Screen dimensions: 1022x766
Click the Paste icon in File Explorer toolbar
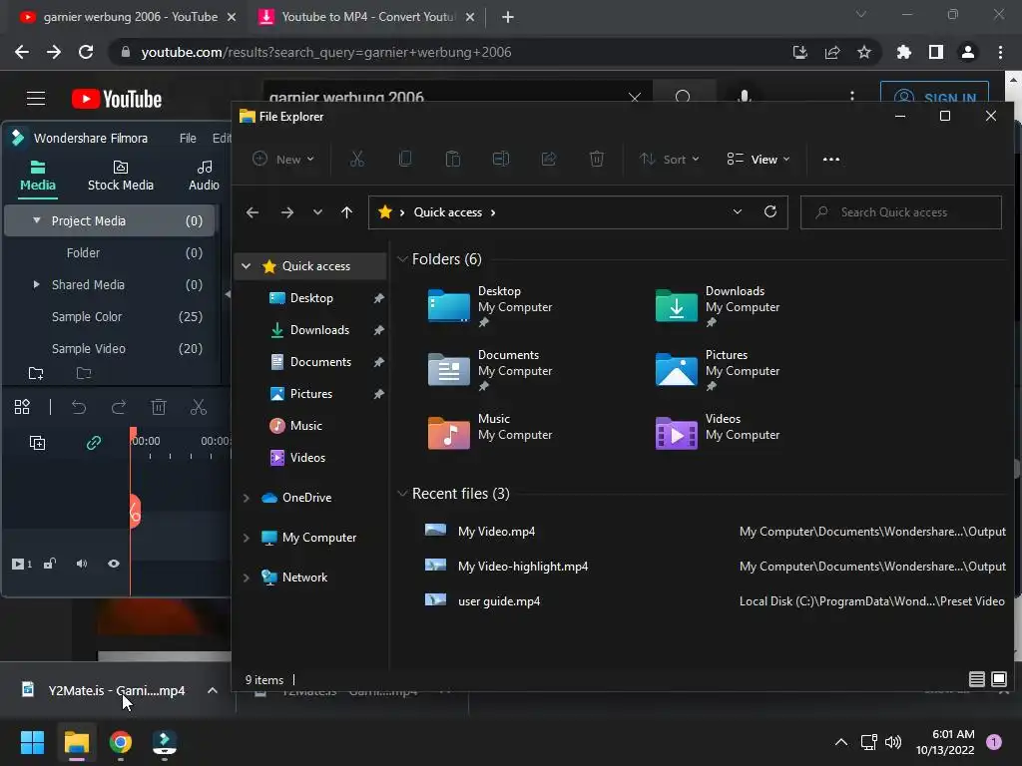click(x=452, y=159)
